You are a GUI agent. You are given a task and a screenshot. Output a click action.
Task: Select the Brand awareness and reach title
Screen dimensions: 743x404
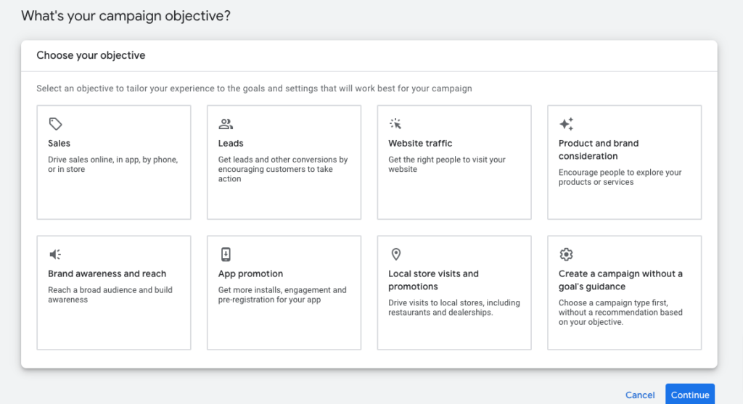coord(107,274)
